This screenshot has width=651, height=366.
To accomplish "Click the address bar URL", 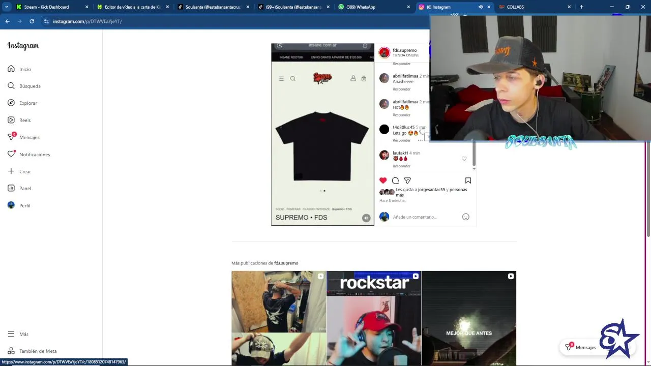I will coord(87,21).
